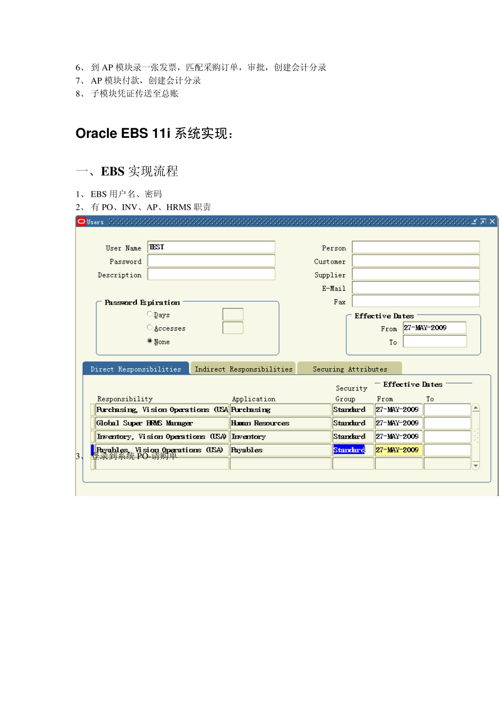Click the Person input field
Viewport: 500px width, 707px height.
(416, 247)
